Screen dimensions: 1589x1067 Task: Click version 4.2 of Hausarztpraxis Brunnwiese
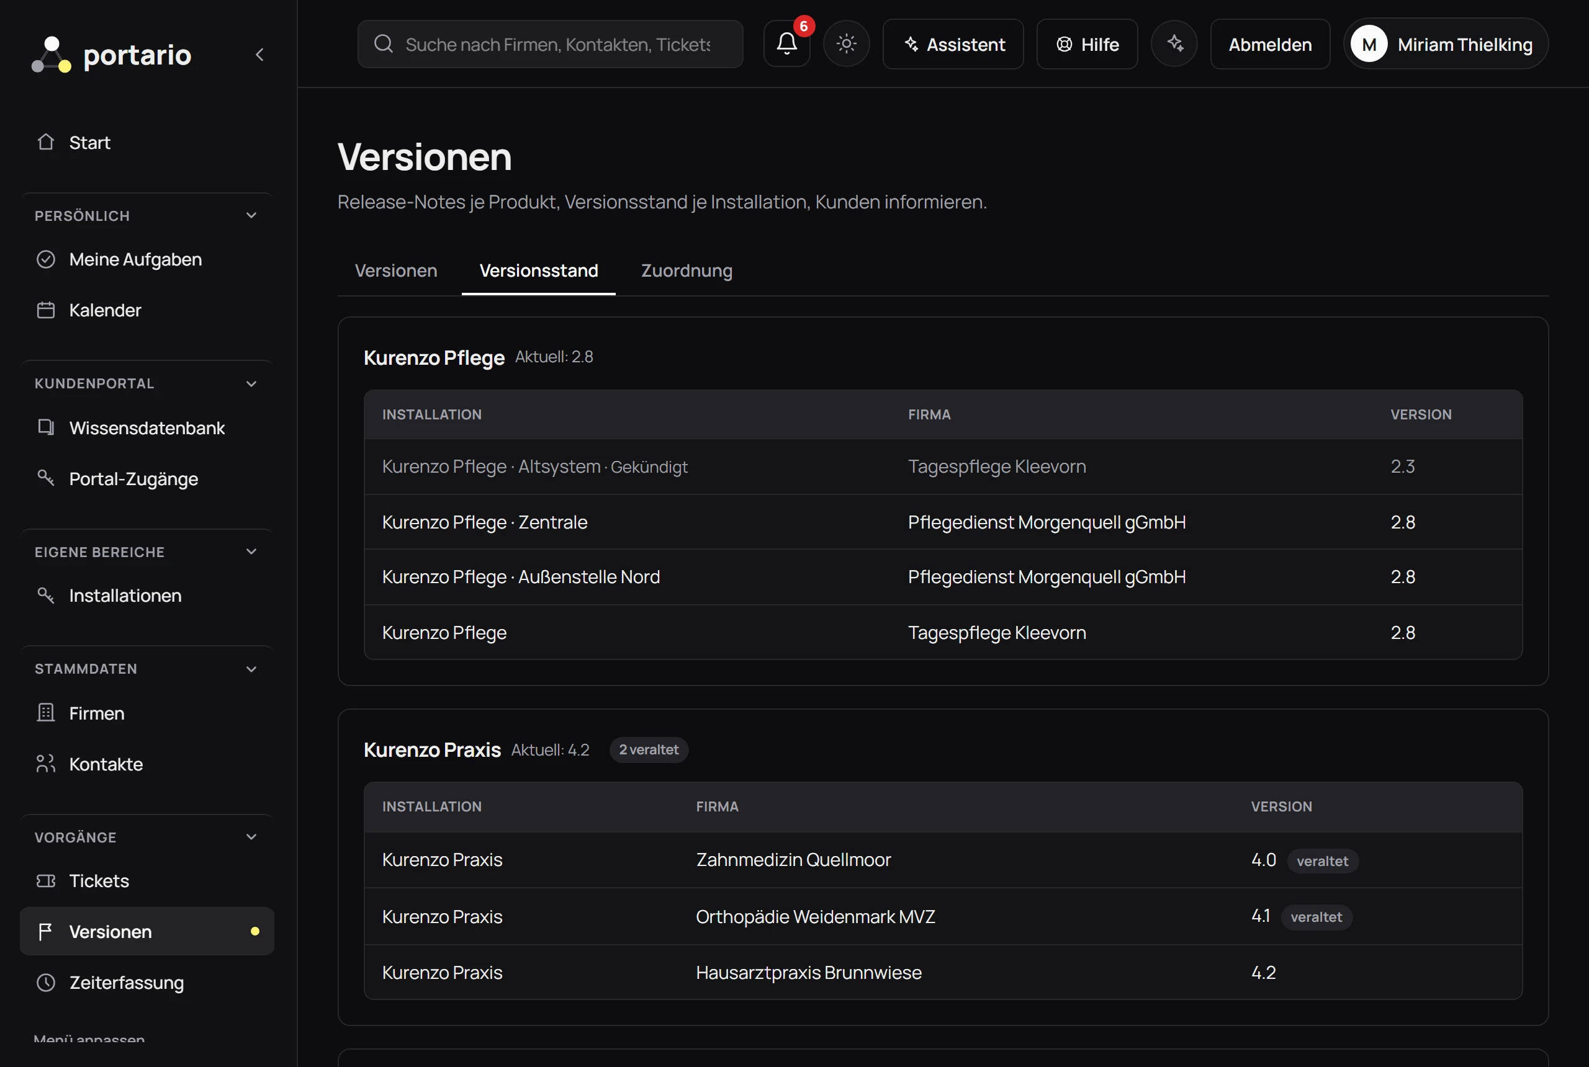pos(1264,973)
